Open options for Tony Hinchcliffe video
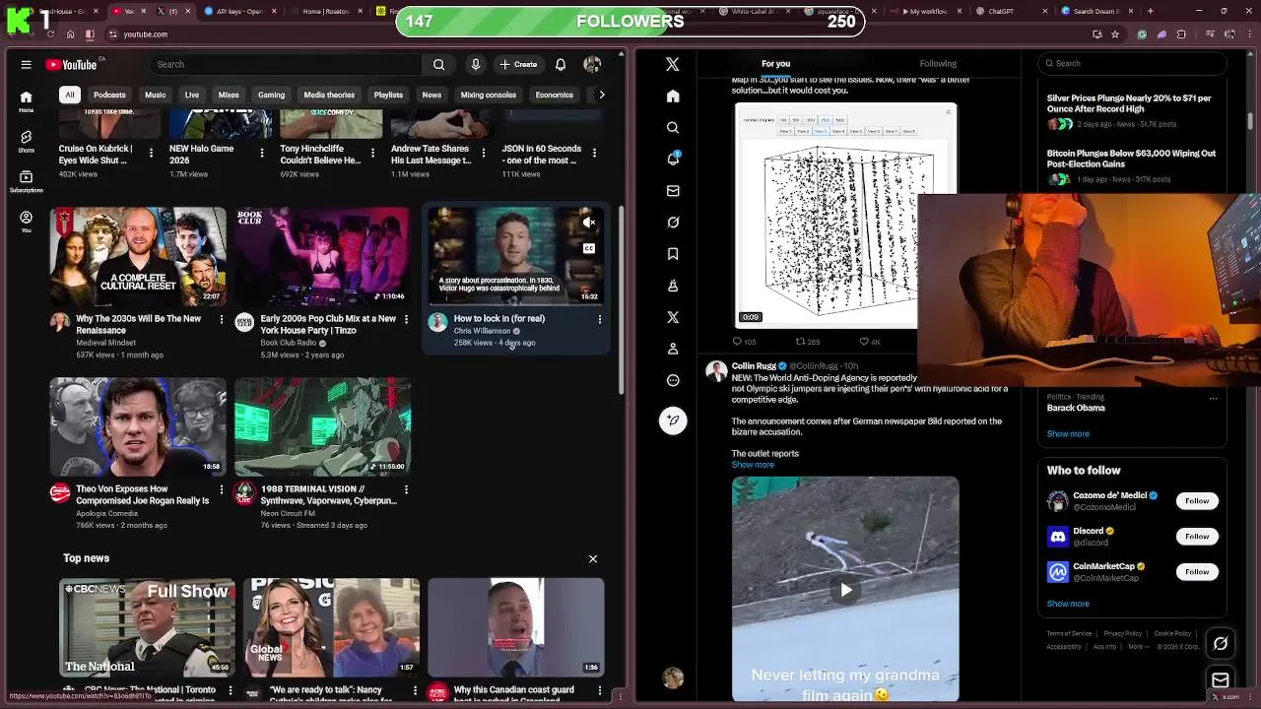Image resolution: width=1261 pixels, height=709 pixels. point(372,153)
